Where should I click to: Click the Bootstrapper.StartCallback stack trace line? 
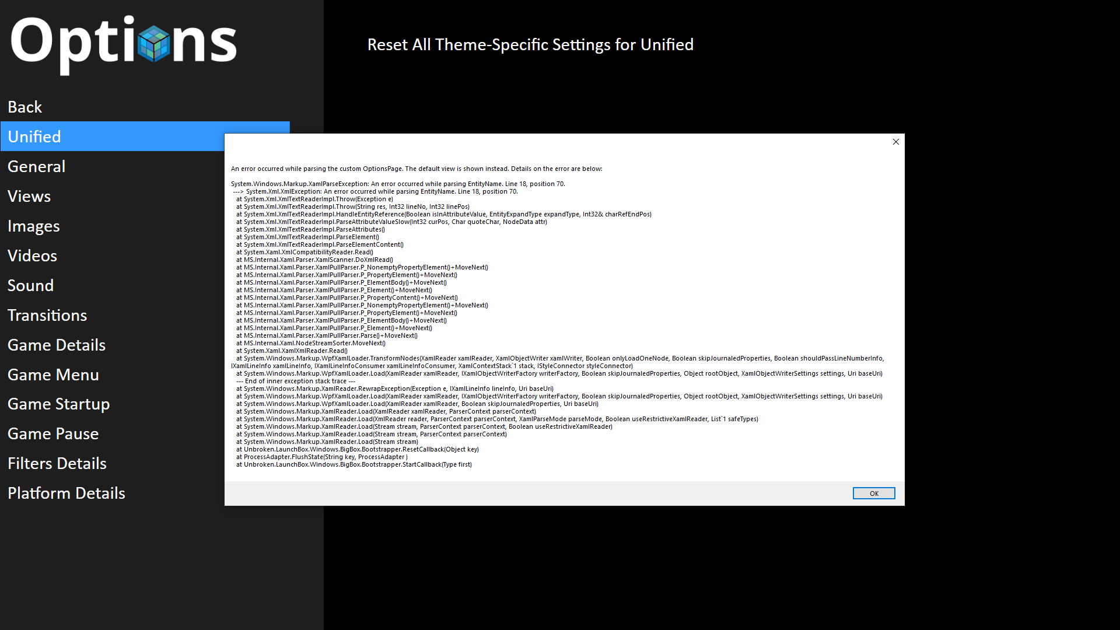pos(353,464)
